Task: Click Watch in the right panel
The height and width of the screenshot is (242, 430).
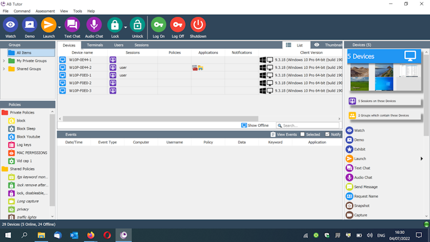Action: point(355,131)
